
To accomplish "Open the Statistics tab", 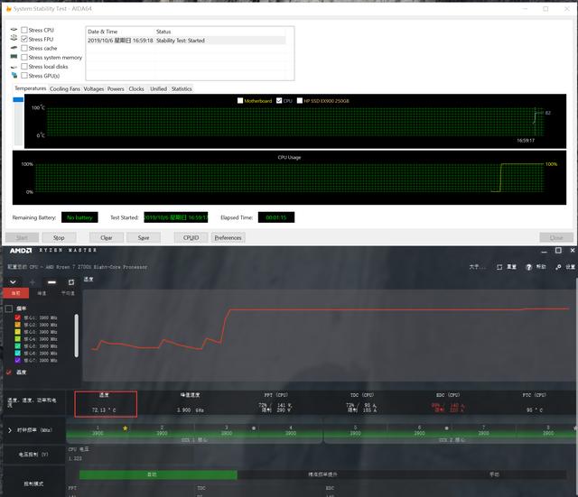I will (182, 89).
